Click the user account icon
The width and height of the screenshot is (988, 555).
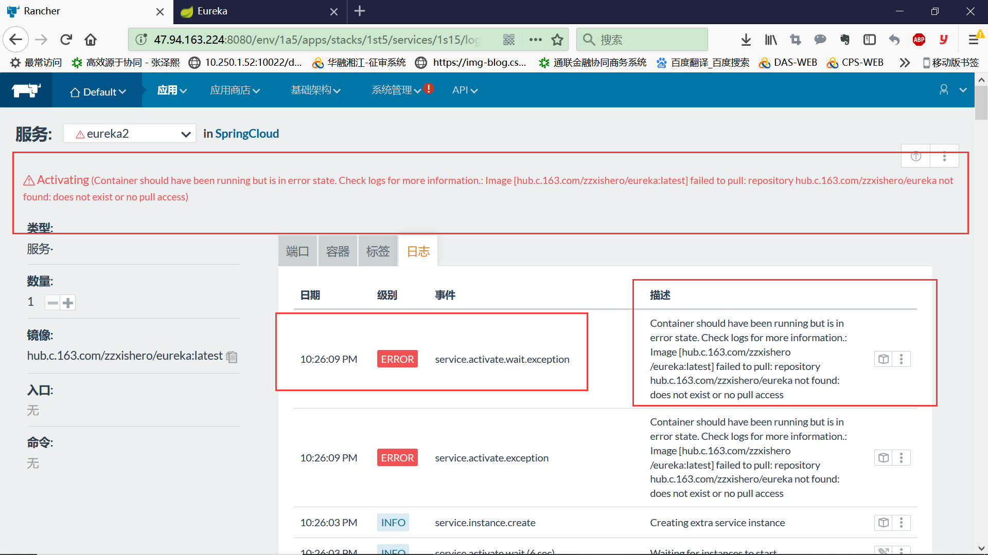click(x=944, y=90)
